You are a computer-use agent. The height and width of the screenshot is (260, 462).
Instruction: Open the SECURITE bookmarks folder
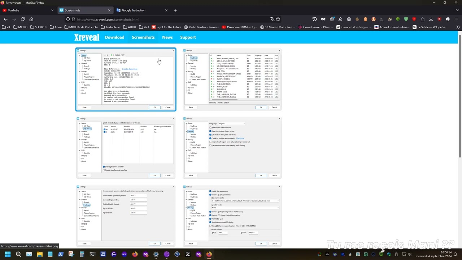point(39,27)
